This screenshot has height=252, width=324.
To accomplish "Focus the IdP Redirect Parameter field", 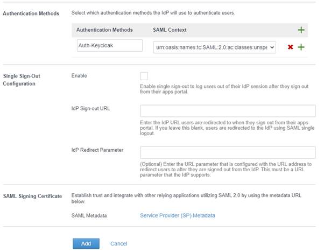I will pyautogui.click(x=227, y=152).
